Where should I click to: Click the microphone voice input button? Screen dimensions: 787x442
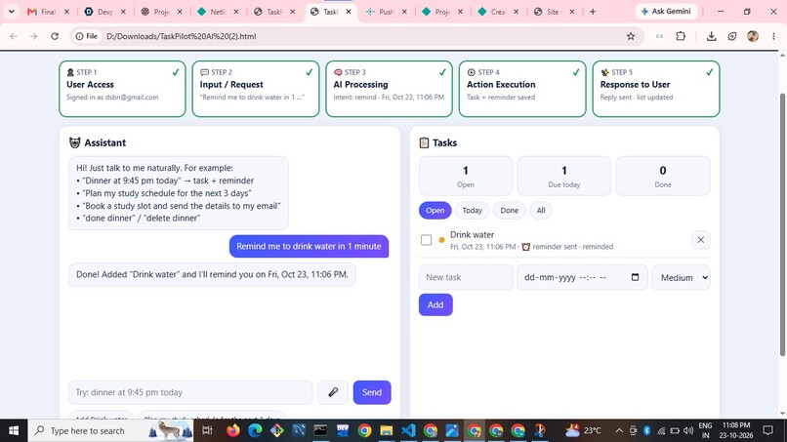[x=333, y=392]
